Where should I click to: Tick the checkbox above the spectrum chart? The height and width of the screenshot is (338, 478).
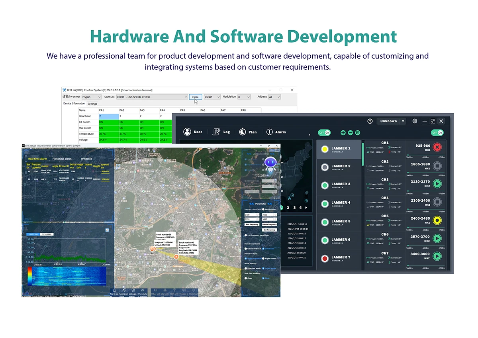[107, 230]
